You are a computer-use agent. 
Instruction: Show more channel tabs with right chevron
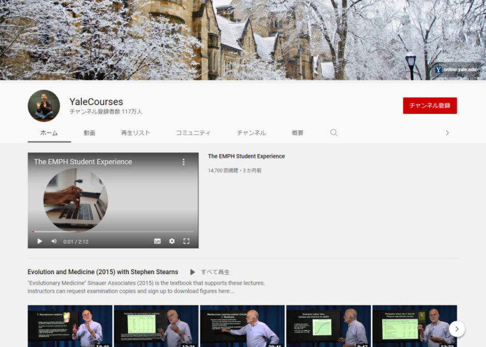447,133
